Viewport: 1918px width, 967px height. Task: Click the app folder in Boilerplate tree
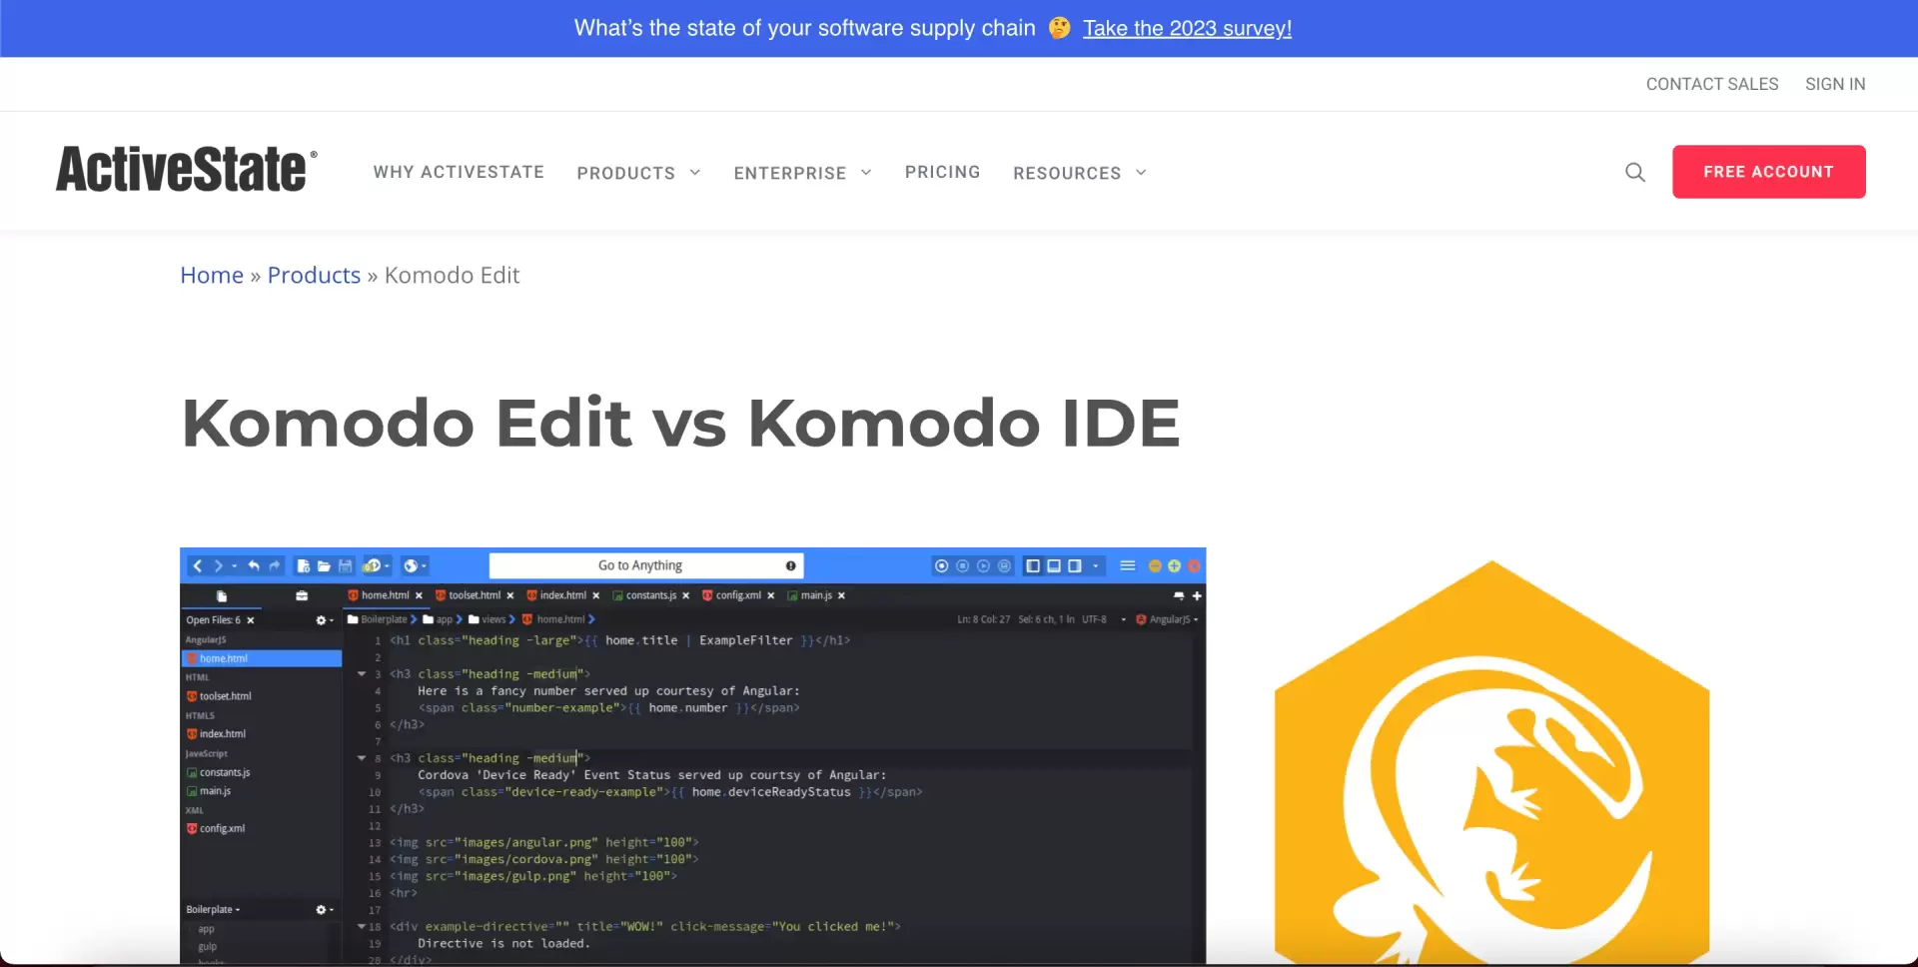click(207, 929)
